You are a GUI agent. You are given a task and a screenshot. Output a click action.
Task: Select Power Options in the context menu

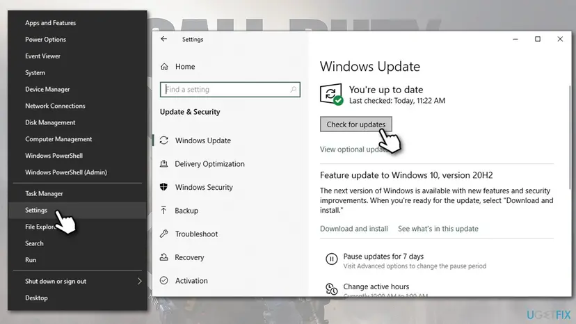point(45,40)
